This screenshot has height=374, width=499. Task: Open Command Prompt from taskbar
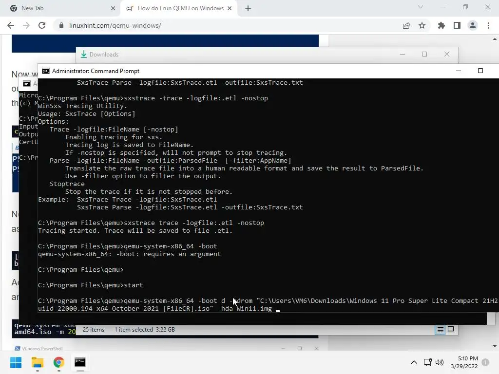(80, 362)
